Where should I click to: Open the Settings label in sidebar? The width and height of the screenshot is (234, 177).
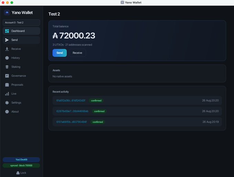16,103
